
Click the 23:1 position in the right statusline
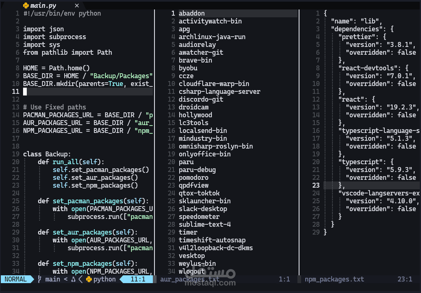(x=405, y=279)
